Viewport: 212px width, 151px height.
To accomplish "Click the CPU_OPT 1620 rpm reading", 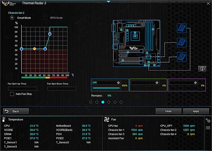I will tap(189, 126).
